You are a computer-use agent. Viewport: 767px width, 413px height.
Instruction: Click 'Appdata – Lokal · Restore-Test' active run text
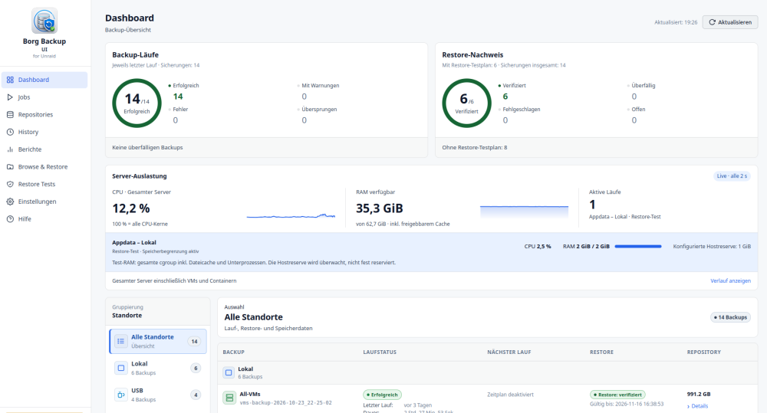pyautogui.click(x=624, y=217)
